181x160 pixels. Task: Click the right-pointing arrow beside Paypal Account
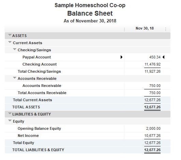pos(121,57)
